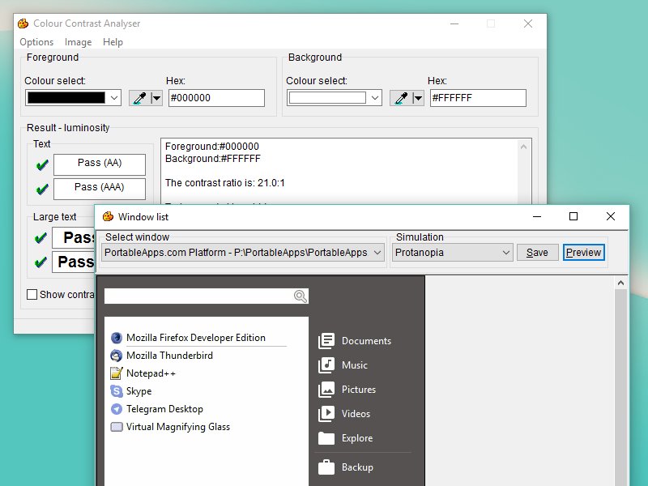Close the Colour Contrast Analyser window

[528, 23]
